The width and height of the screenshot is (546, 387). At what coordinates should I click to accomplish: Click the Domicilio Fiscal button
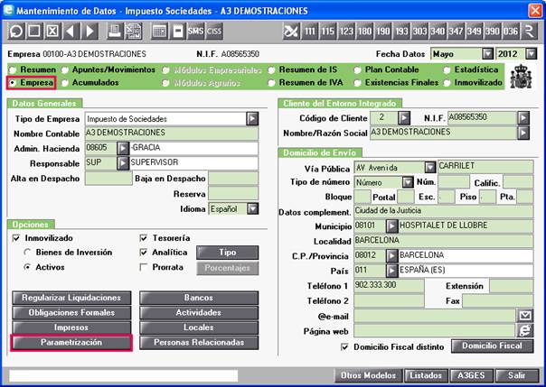coord(492,346)
